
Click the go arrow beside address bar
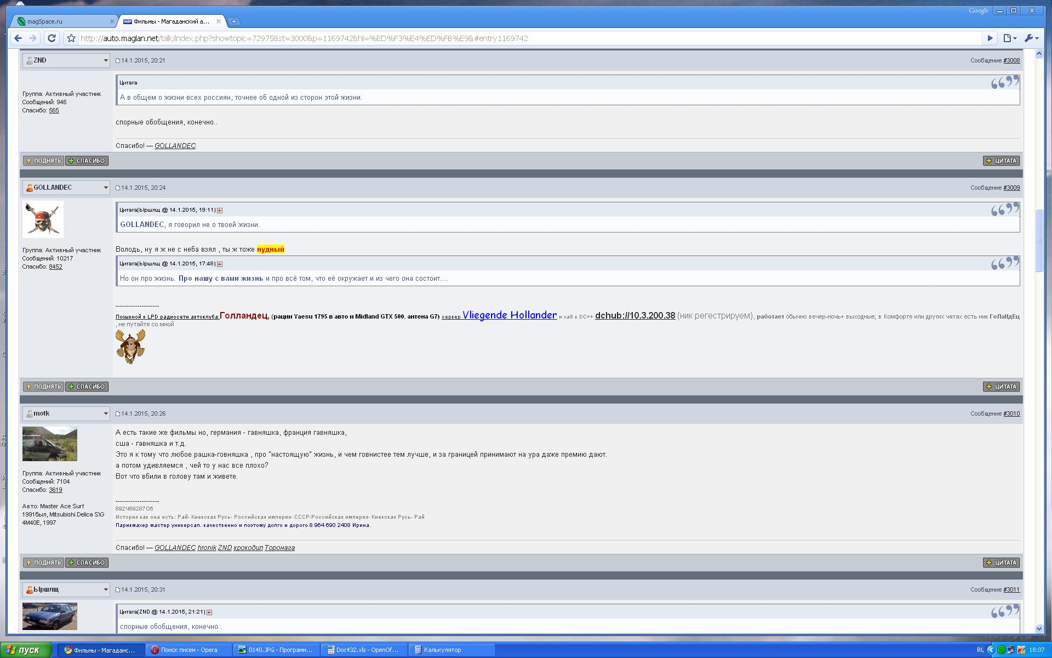point(990,38)
